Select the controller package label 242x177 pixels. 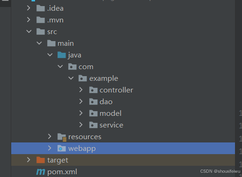116,90
